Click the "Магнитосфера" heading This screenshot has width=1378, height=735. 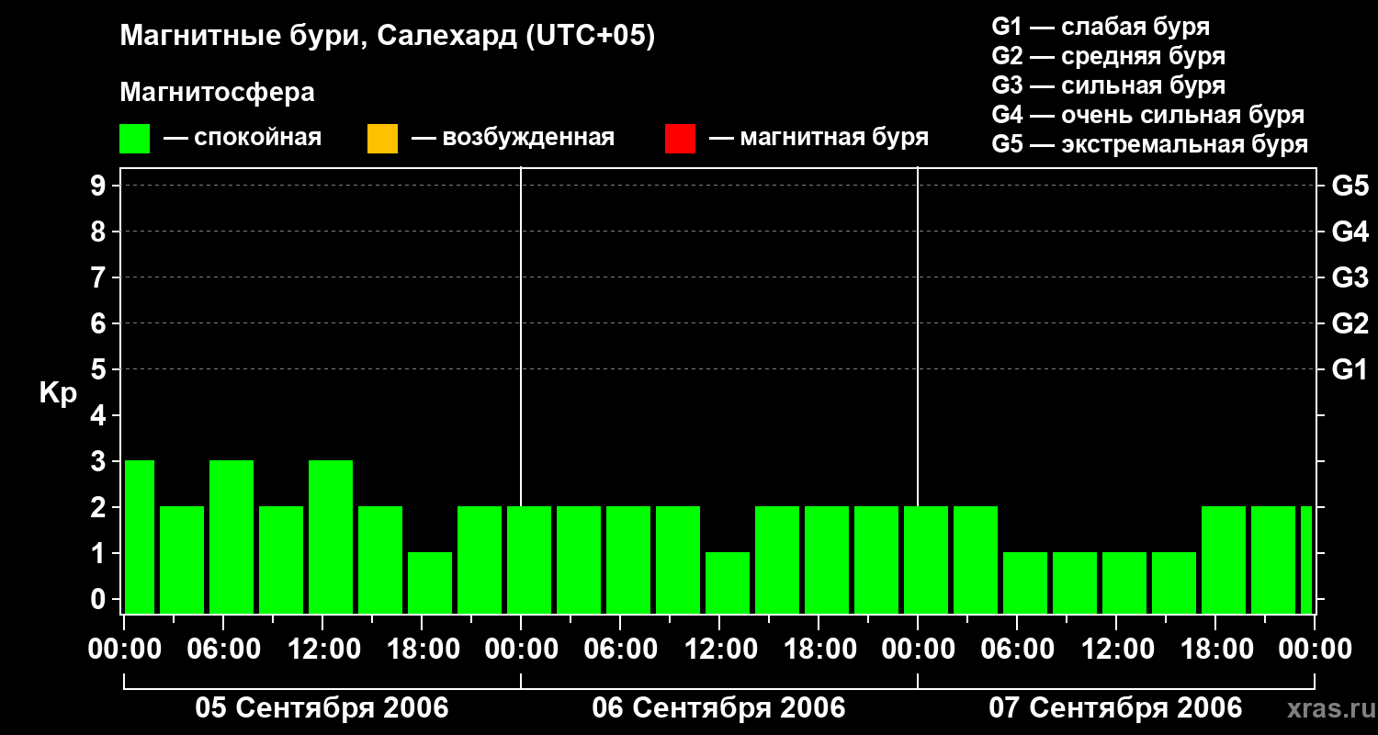[x=217, y=93]
